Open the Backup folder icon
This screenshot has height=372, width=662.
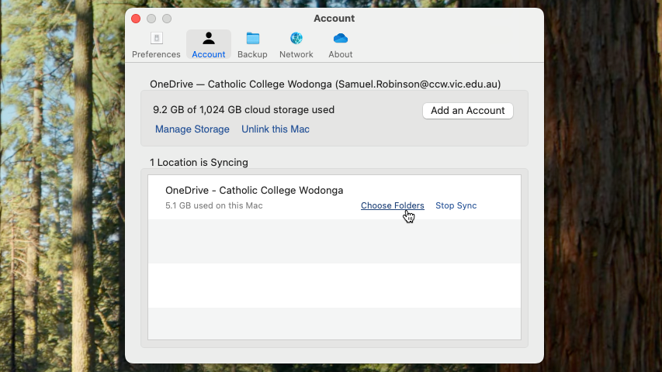(252, 39)
